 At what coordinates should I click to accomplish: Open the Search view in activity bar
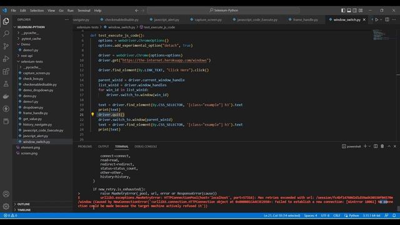click(x=6, y=33)
